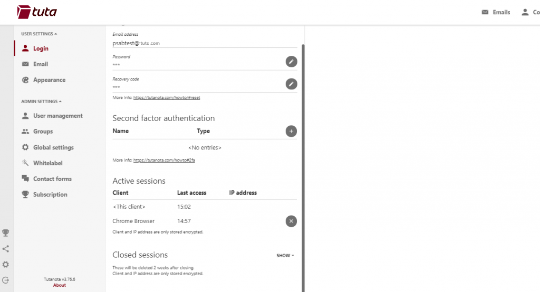Add a second factor authentication entry
540x292 pixels.
coord(291,131)
